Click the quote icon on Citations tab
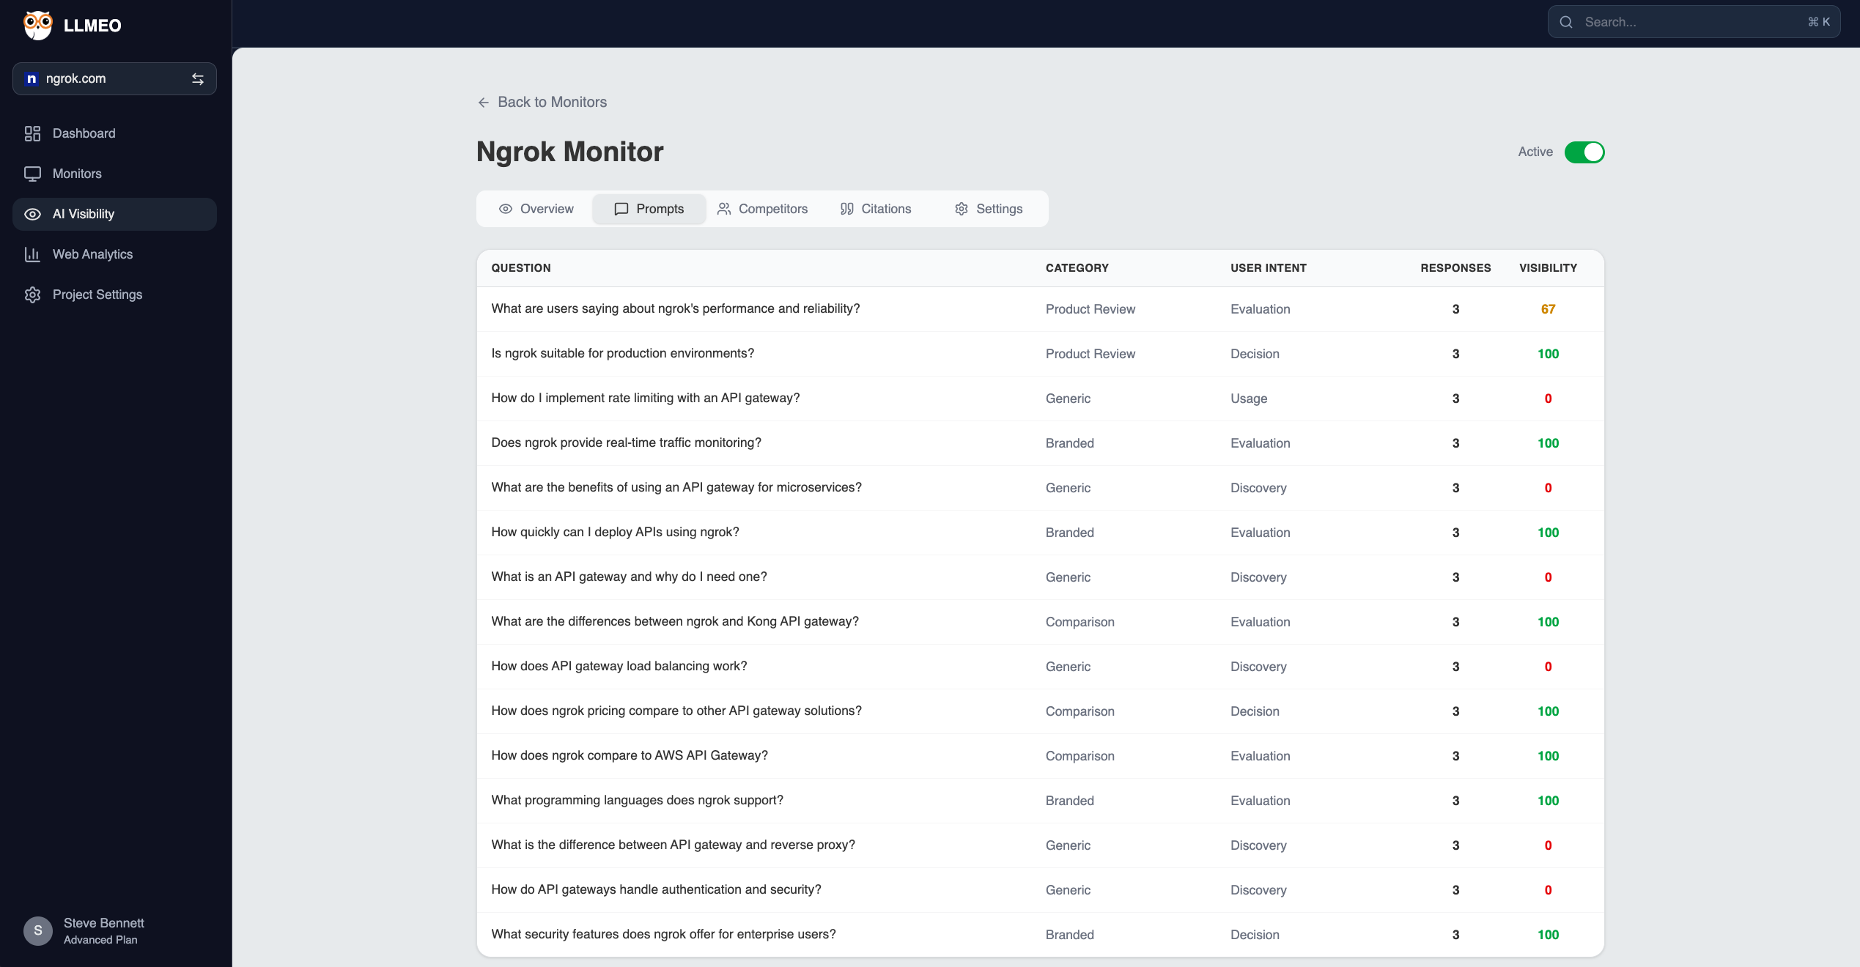Image resolution: width=1860 pixels, height=967 pixels. point(847,209)
